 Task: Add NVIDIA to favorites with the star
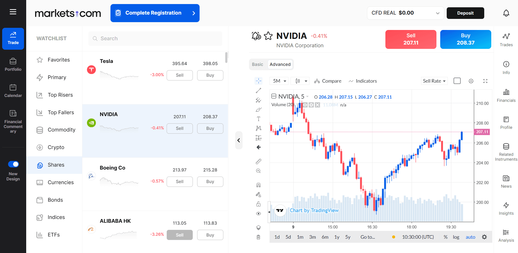point(268,36)
